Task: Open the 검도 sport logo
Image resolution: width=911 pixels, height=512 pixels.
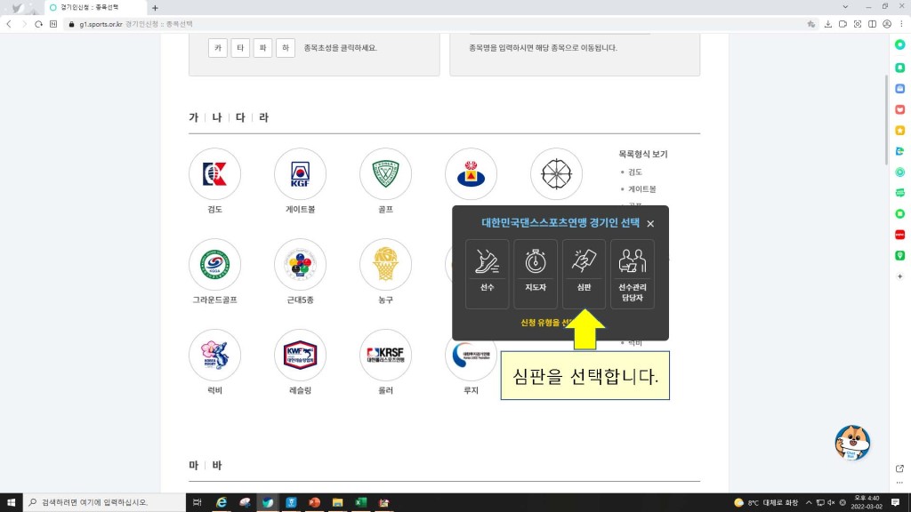Action: 214,174
